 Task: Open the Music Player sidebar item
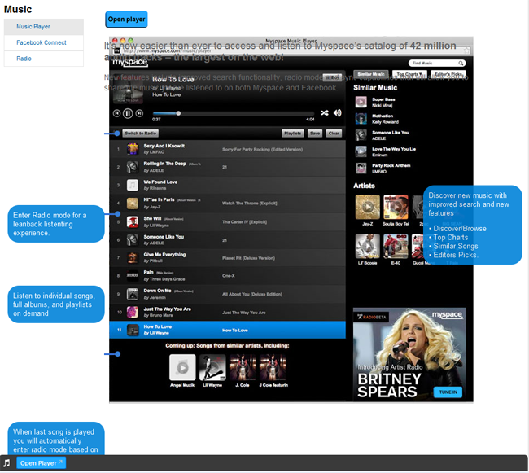pyautogui.click(x=43, y=27)
